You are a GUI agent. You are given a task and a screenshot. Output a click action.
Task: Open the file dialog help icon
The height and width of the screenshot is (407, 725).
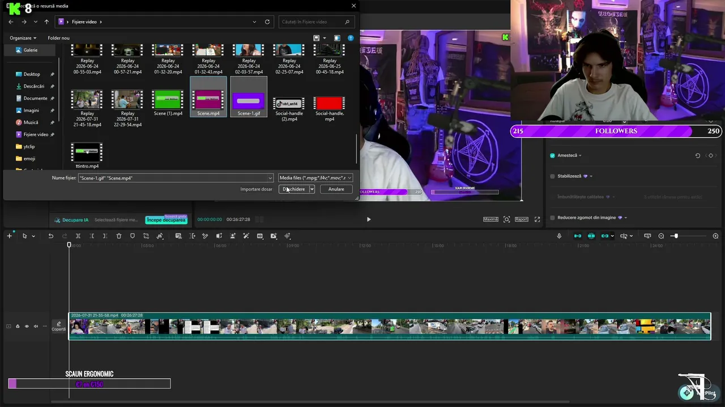351,38
